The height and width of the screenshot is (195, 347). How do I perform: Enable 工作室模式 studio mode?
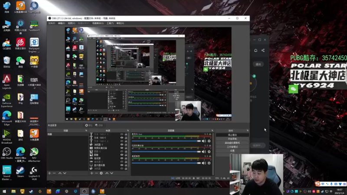click(x=232, y=147)
